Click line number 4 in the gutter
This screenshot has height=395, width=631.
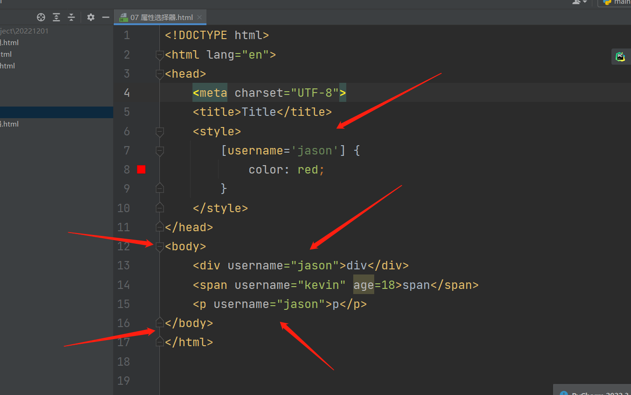[127, 93]
